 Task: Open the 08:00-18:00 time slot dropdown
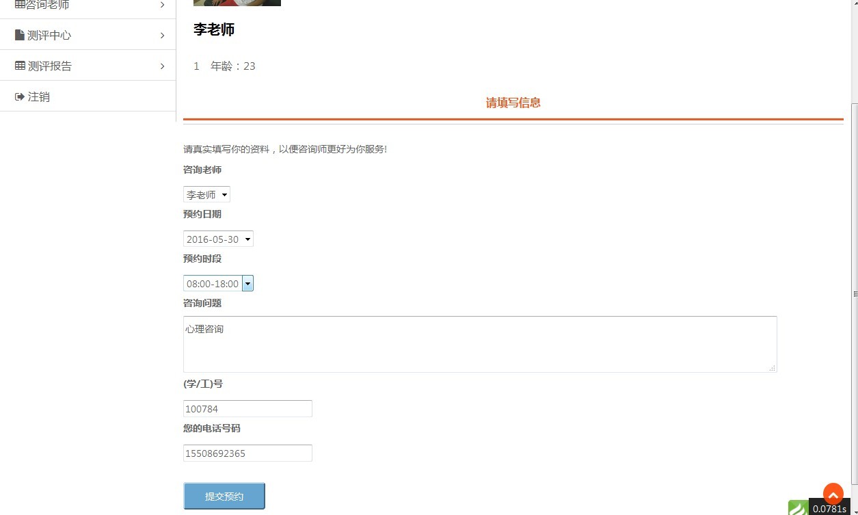pyautogui.click(x=218, y=283)
